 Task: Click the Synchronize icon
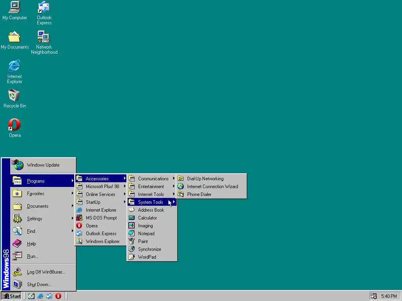[132, 249]
